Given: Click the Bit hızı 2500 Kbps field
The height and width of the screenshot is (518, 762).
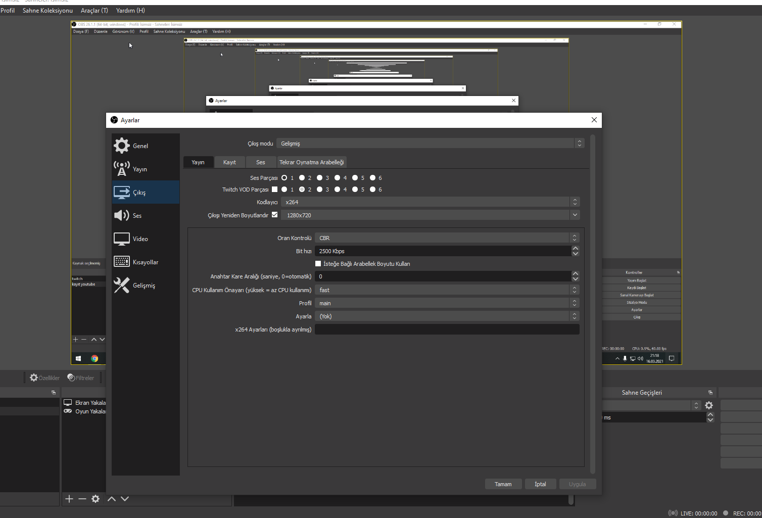Looking at the screenshot, I should coord(443,251).
